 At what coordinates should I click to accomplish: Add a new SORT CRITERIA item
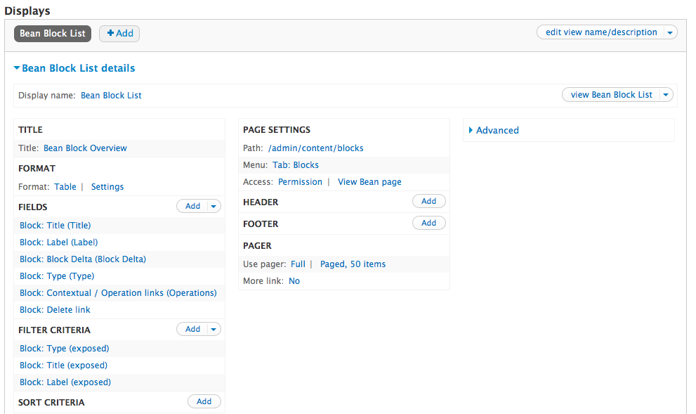[204, 401]
